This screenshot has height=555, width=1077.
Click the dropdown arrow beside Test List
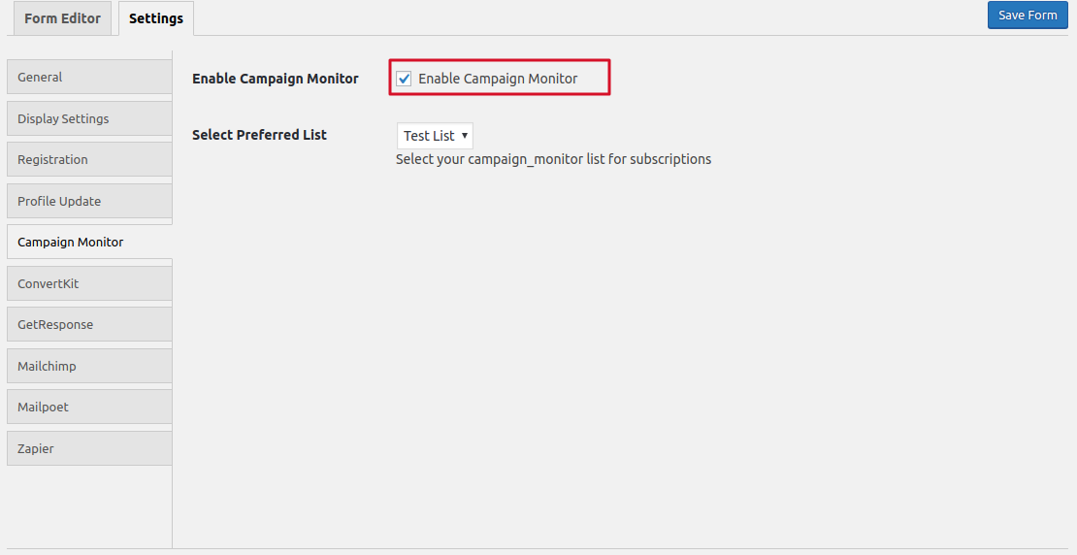(x=465, y=136)
